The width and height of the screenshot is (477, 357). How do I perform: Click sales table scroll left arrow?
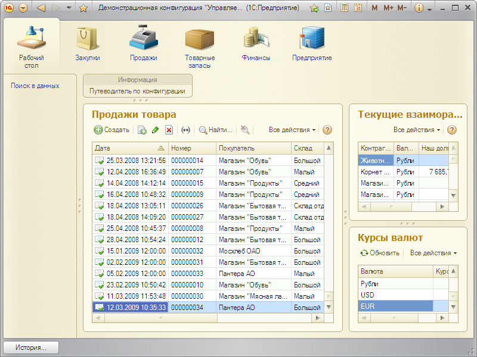pos(98,318)
